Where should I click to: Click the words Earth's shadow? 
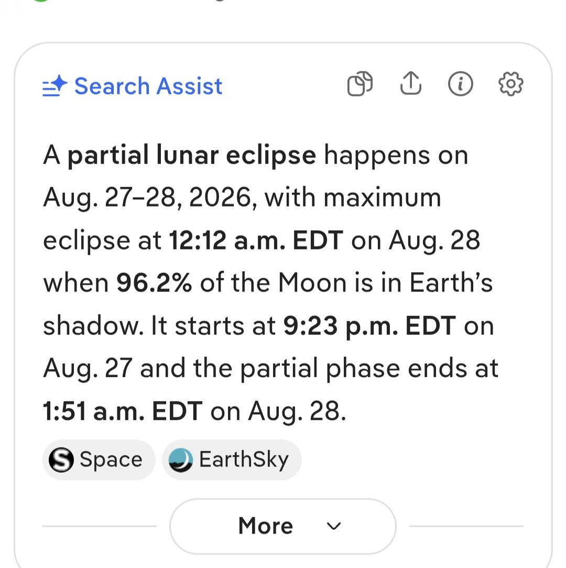[x=451, y=283]
